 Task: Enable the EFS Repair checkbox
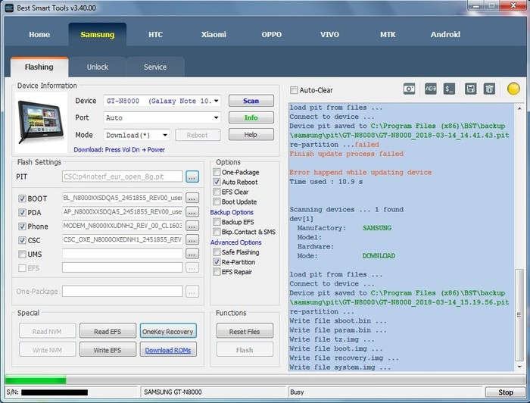pyautogui.click(x=217, y=272)
